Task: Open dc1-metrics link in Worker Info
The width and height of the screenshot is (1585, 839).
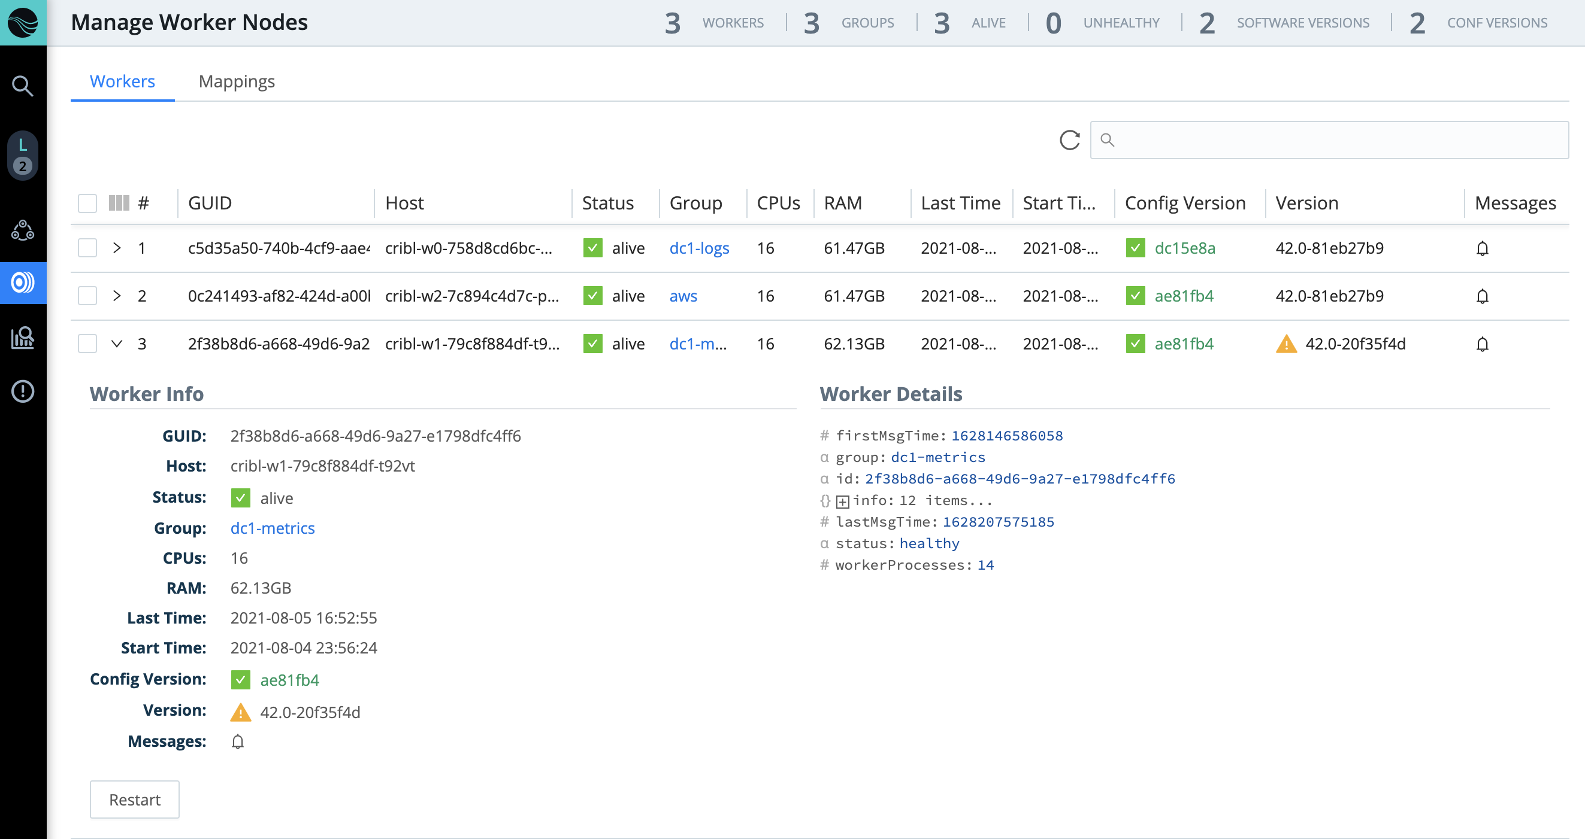Action: click(x=273, y=528)
